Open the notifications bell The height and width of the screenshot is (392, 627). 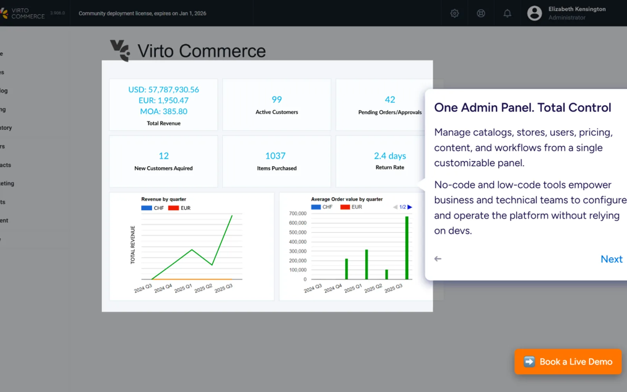point(507,13)
